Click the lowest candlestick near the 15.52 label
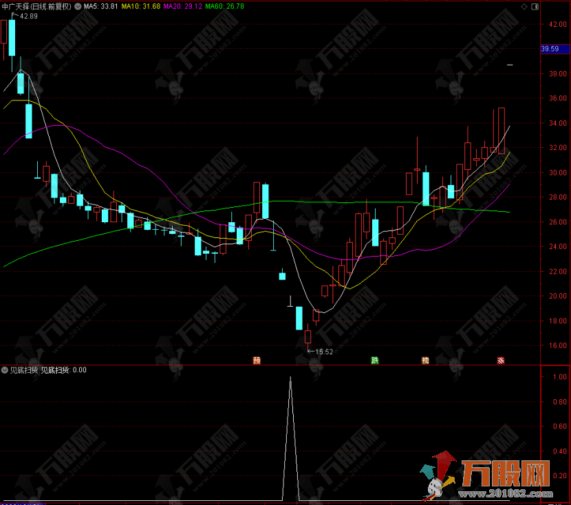571x505 pixels. pos(308,337)
